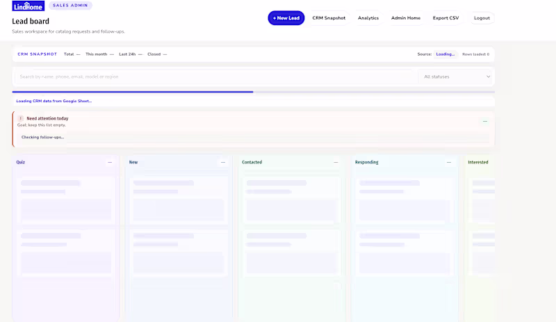This screenshot has height=322, width=556.
Task: Collapse the Need attention today panel
Action: [x=484, y=122]
